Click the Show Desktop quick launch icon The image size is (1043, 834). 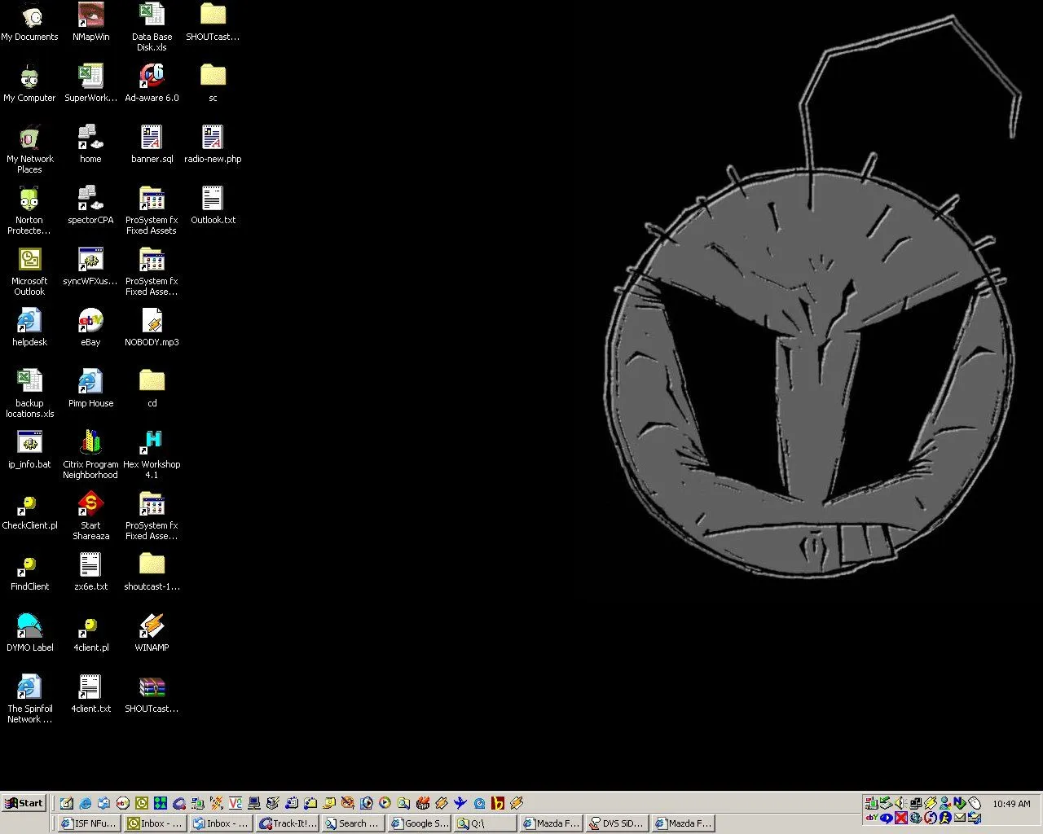67,803
